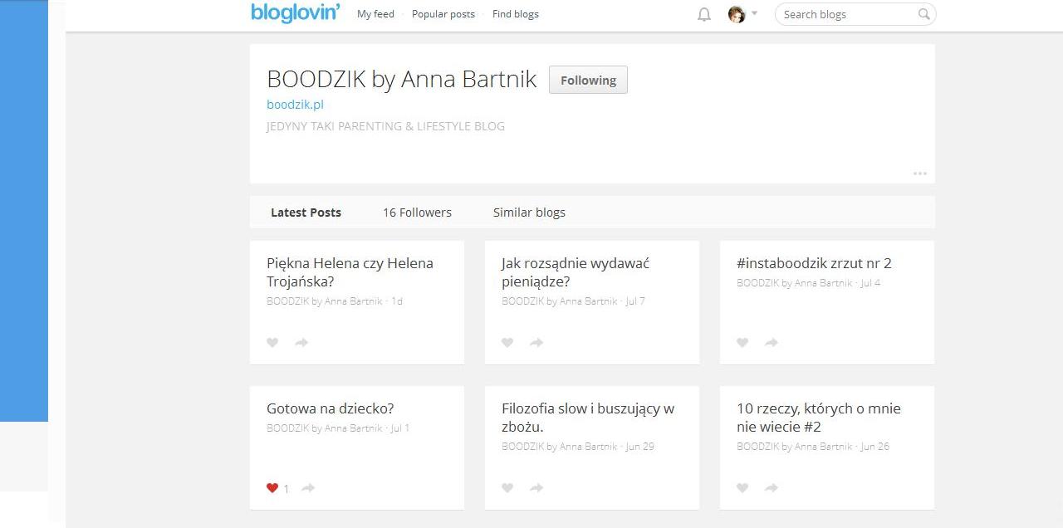Like the 'Piękna Helena czy Helena Trojańska?' post

pyautogui.click(x=272, y=342)
